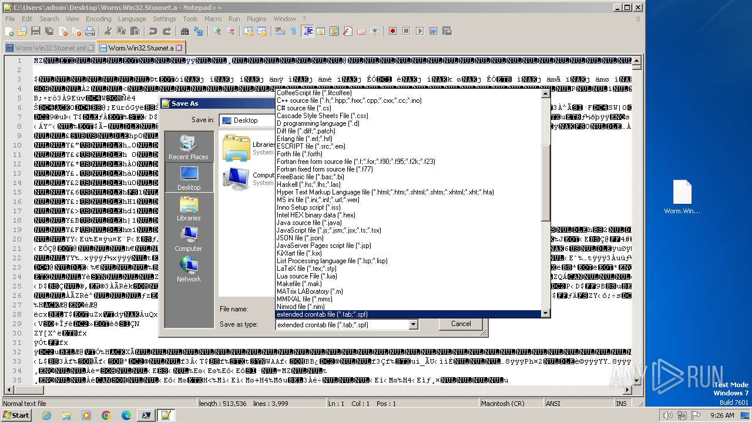Image resolution: width=752 pixels, height=423 pixels.
Task: Go to Computer in places sidebar
Action: coord(189,239)
